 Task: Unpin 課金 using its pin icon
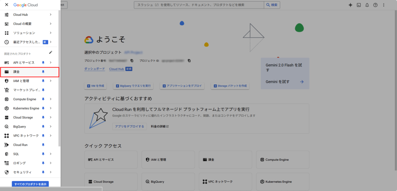(x=43, y=72)
